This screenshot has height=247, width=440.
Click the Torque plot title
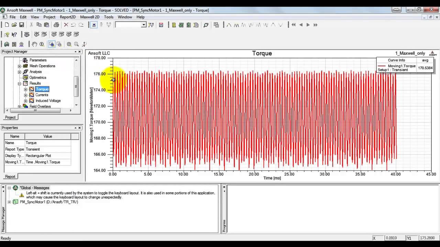click(262, 53)
